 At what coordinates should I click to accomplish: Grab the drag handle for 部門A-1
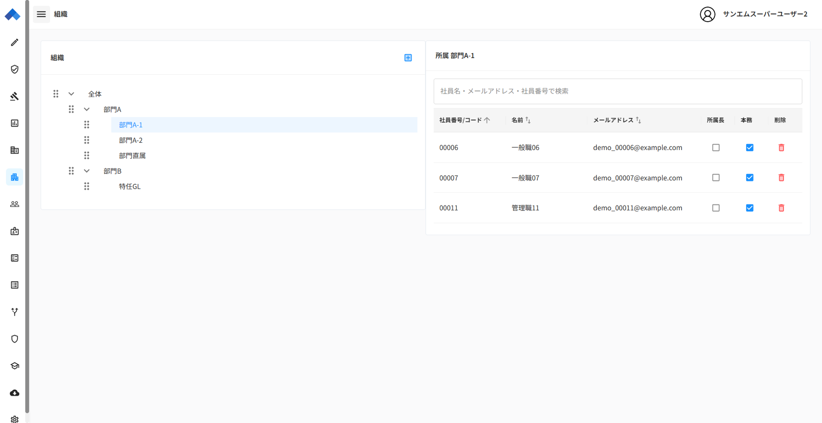87,125
